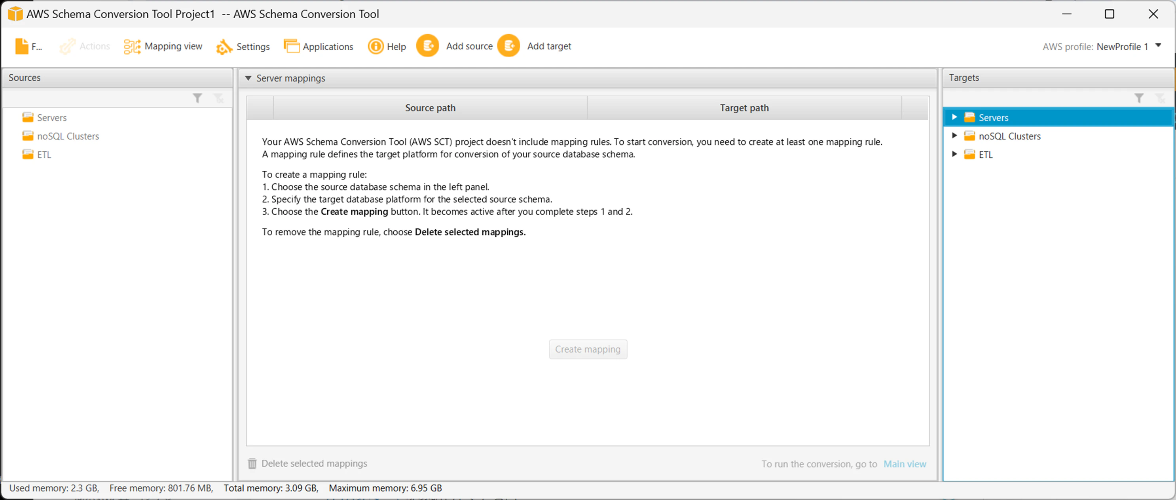Click the Help info icon
1176x500 pixels.
(x=376, y=46)
